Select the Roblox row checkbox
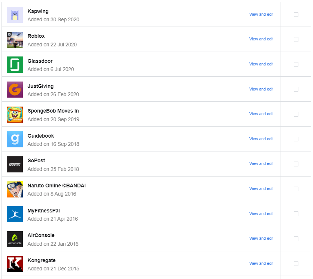 tap(296, 39)
